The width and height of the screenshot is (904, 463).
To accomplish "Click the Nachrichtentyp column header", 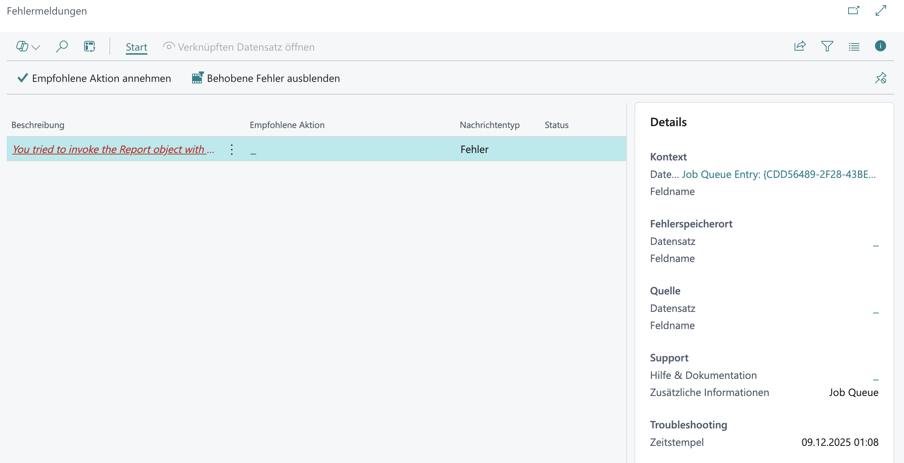I will (490, 125).
